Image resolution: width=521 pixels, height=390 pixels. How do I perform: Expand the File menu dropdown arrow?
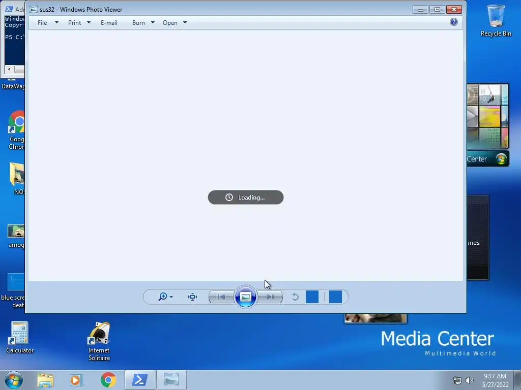[56, 22]
